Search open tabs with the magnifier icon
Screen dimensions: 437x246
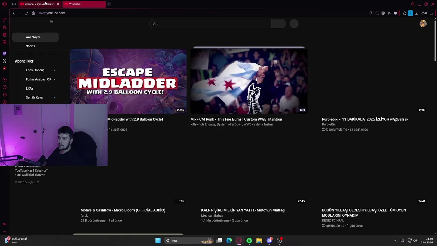click(x=413, y=4)
